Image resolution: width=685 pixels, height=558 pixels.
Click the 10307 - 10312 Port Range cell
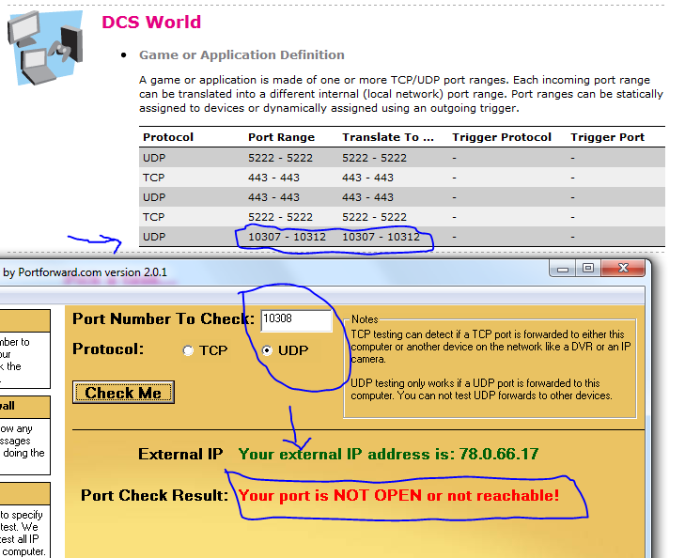pos(287,237)
